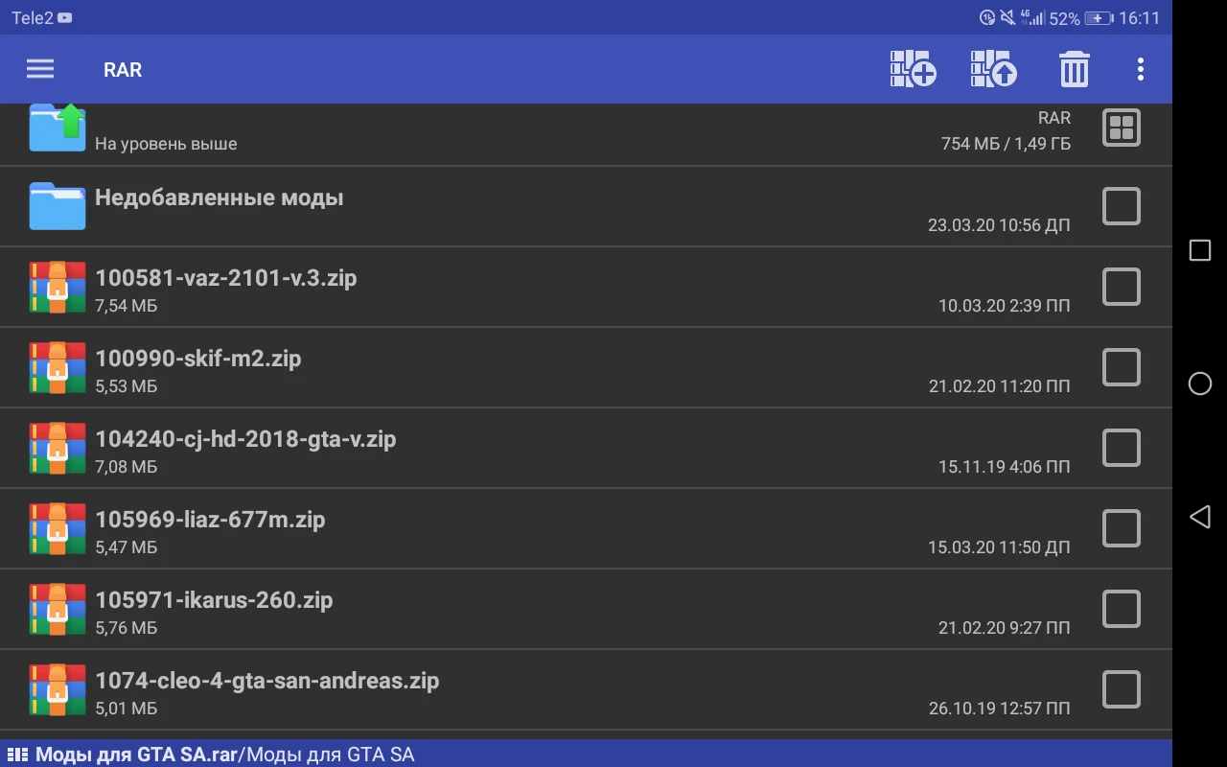The image size is (1227, 767).
Task: Tap the Android home circle button
Action: coord(1200,383)
